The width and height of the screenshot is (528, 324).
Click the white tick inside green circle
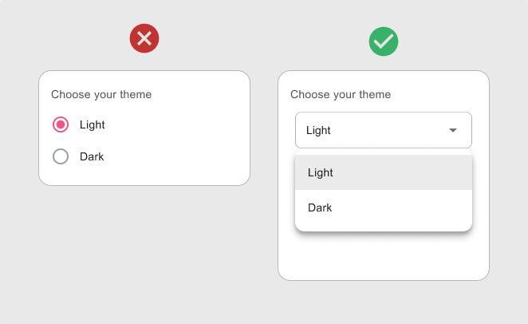pos(384,41)
